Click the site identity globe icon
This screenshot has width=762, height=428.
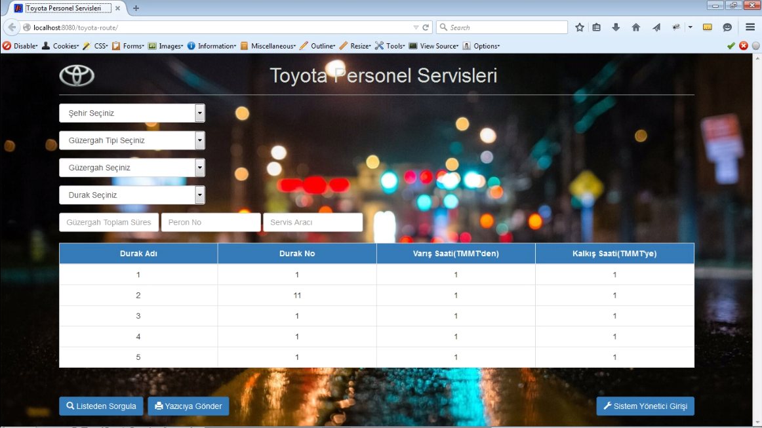tap(28, 28)
